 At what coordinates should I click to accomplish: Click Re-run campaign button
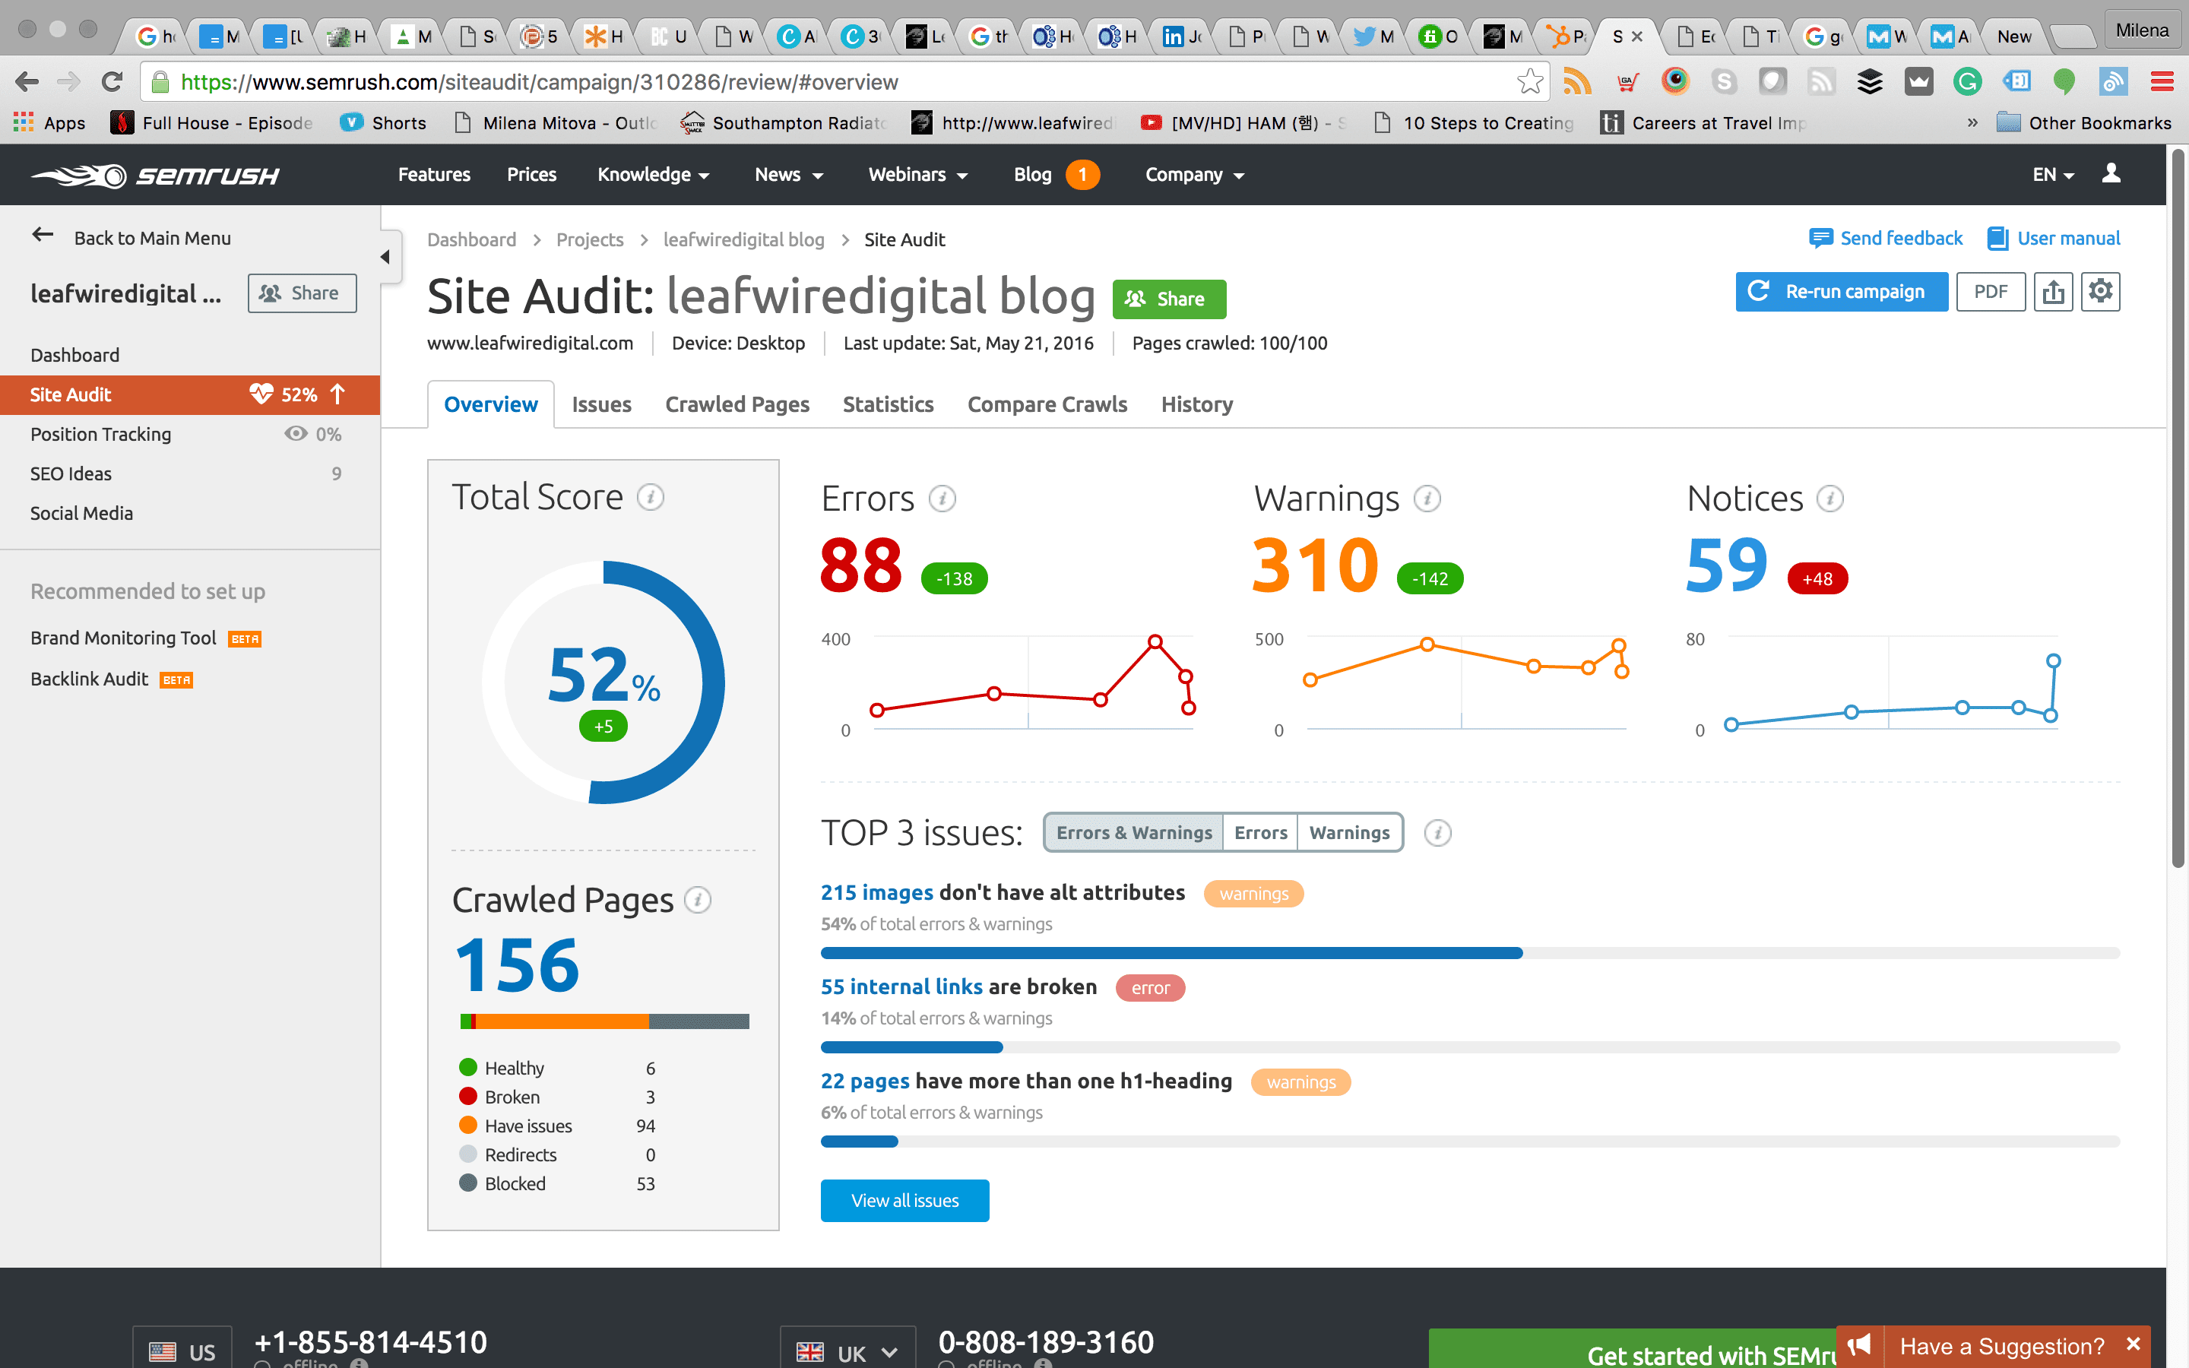coord(1842,291)
